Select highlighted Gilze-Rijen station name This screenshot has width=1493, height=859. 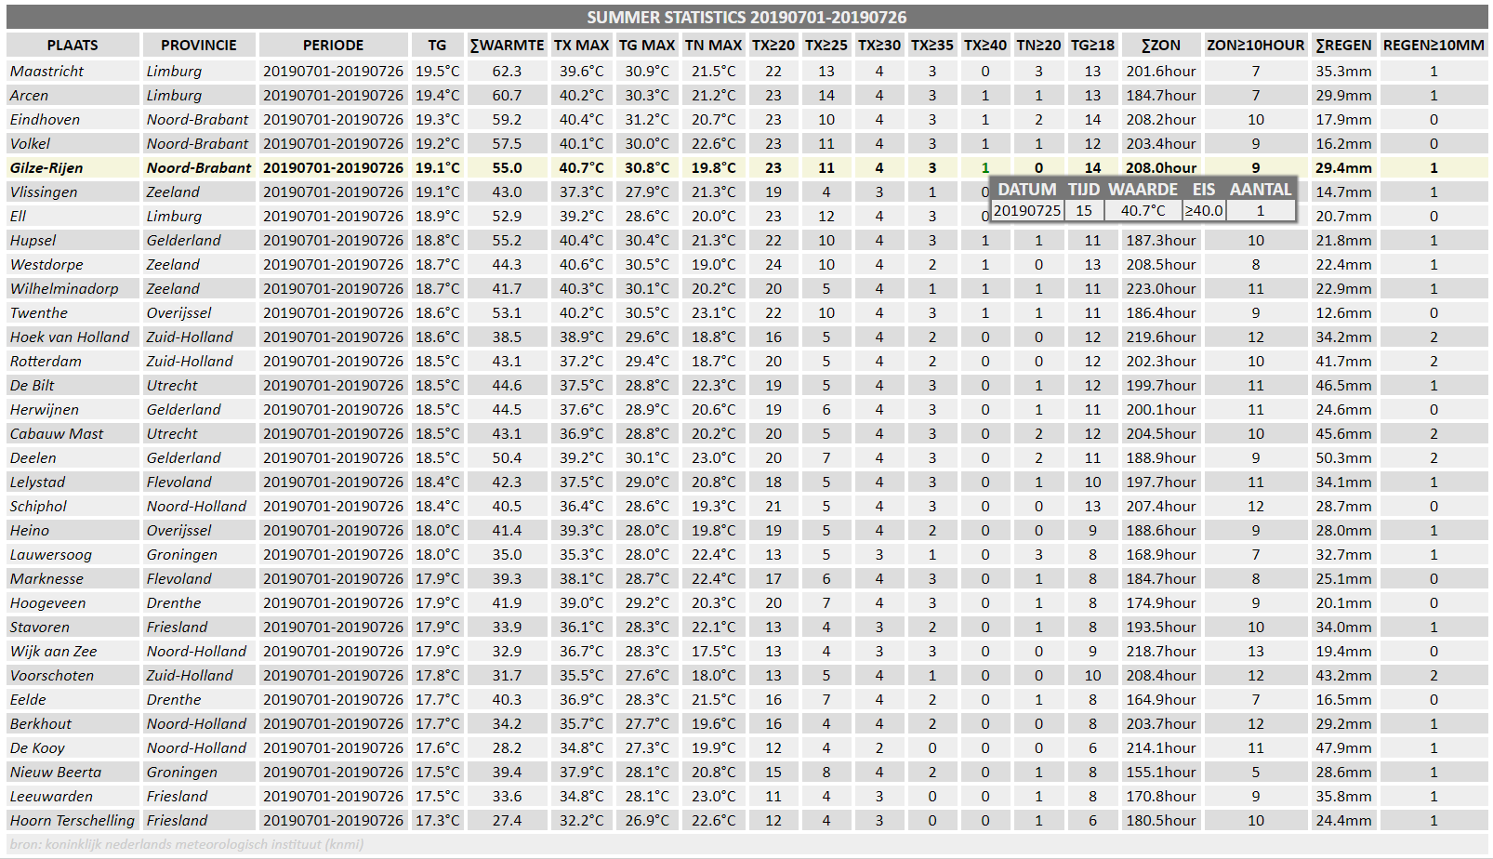click(x=46, y=167)
